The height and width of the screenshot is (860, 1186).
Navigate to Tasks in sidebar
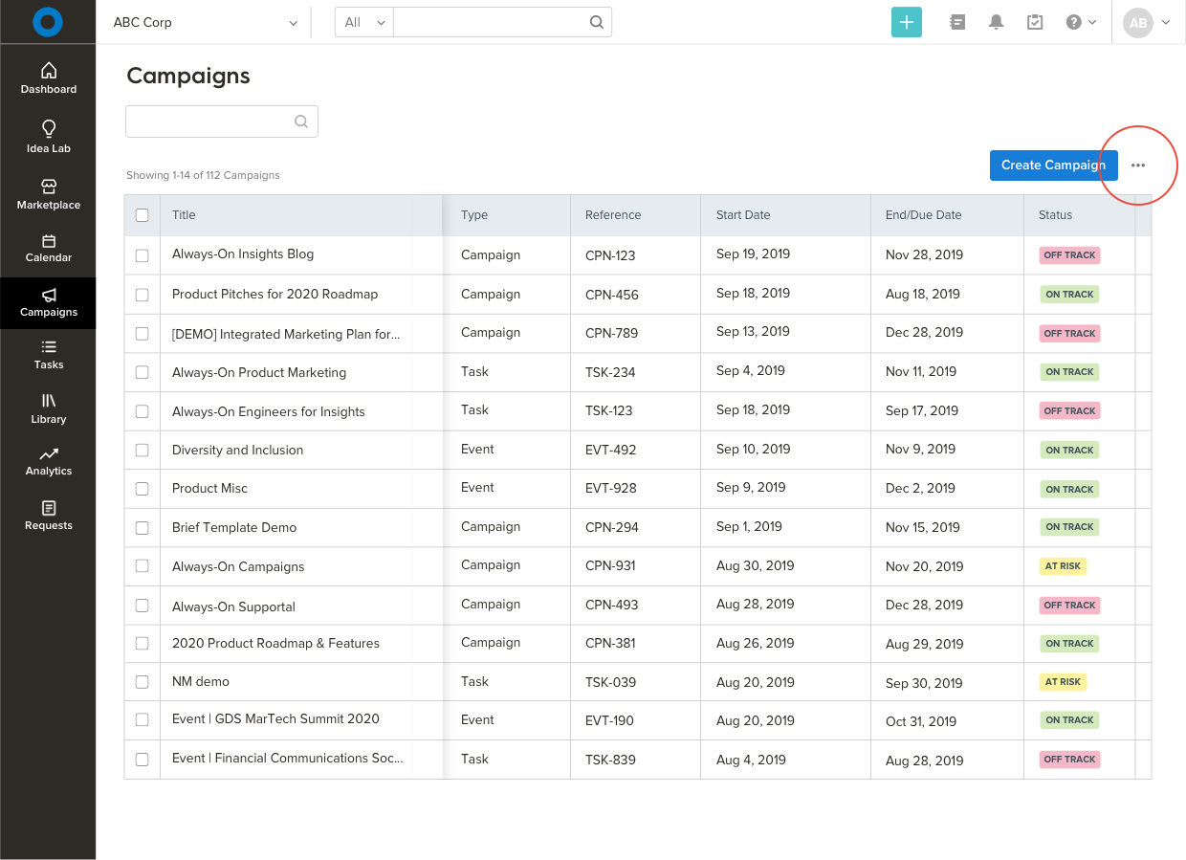click(x=49, y=354)
